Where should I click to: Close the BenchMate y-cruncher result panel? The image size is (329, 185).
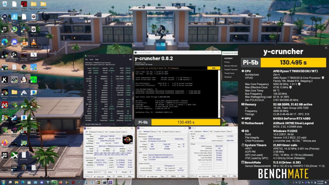(326, 48)
